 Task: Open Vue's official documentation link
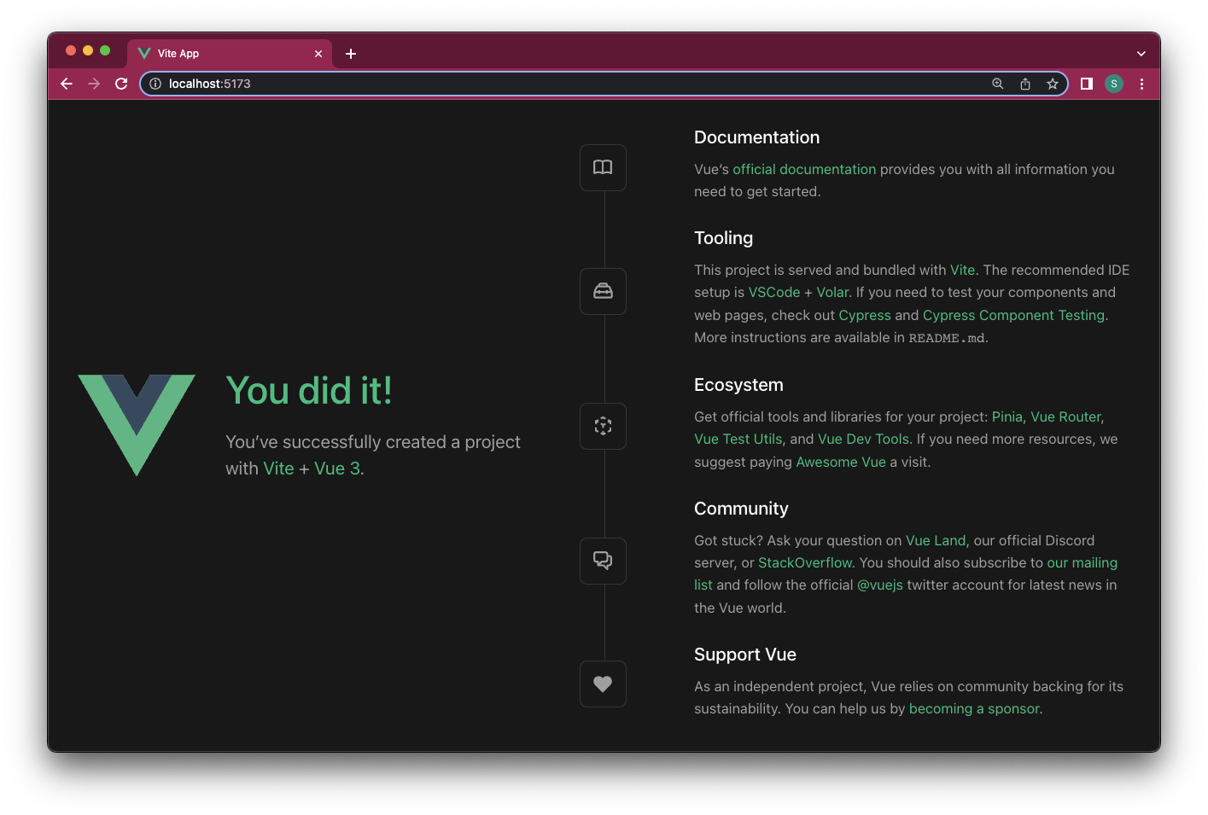[x=804, y=169]
